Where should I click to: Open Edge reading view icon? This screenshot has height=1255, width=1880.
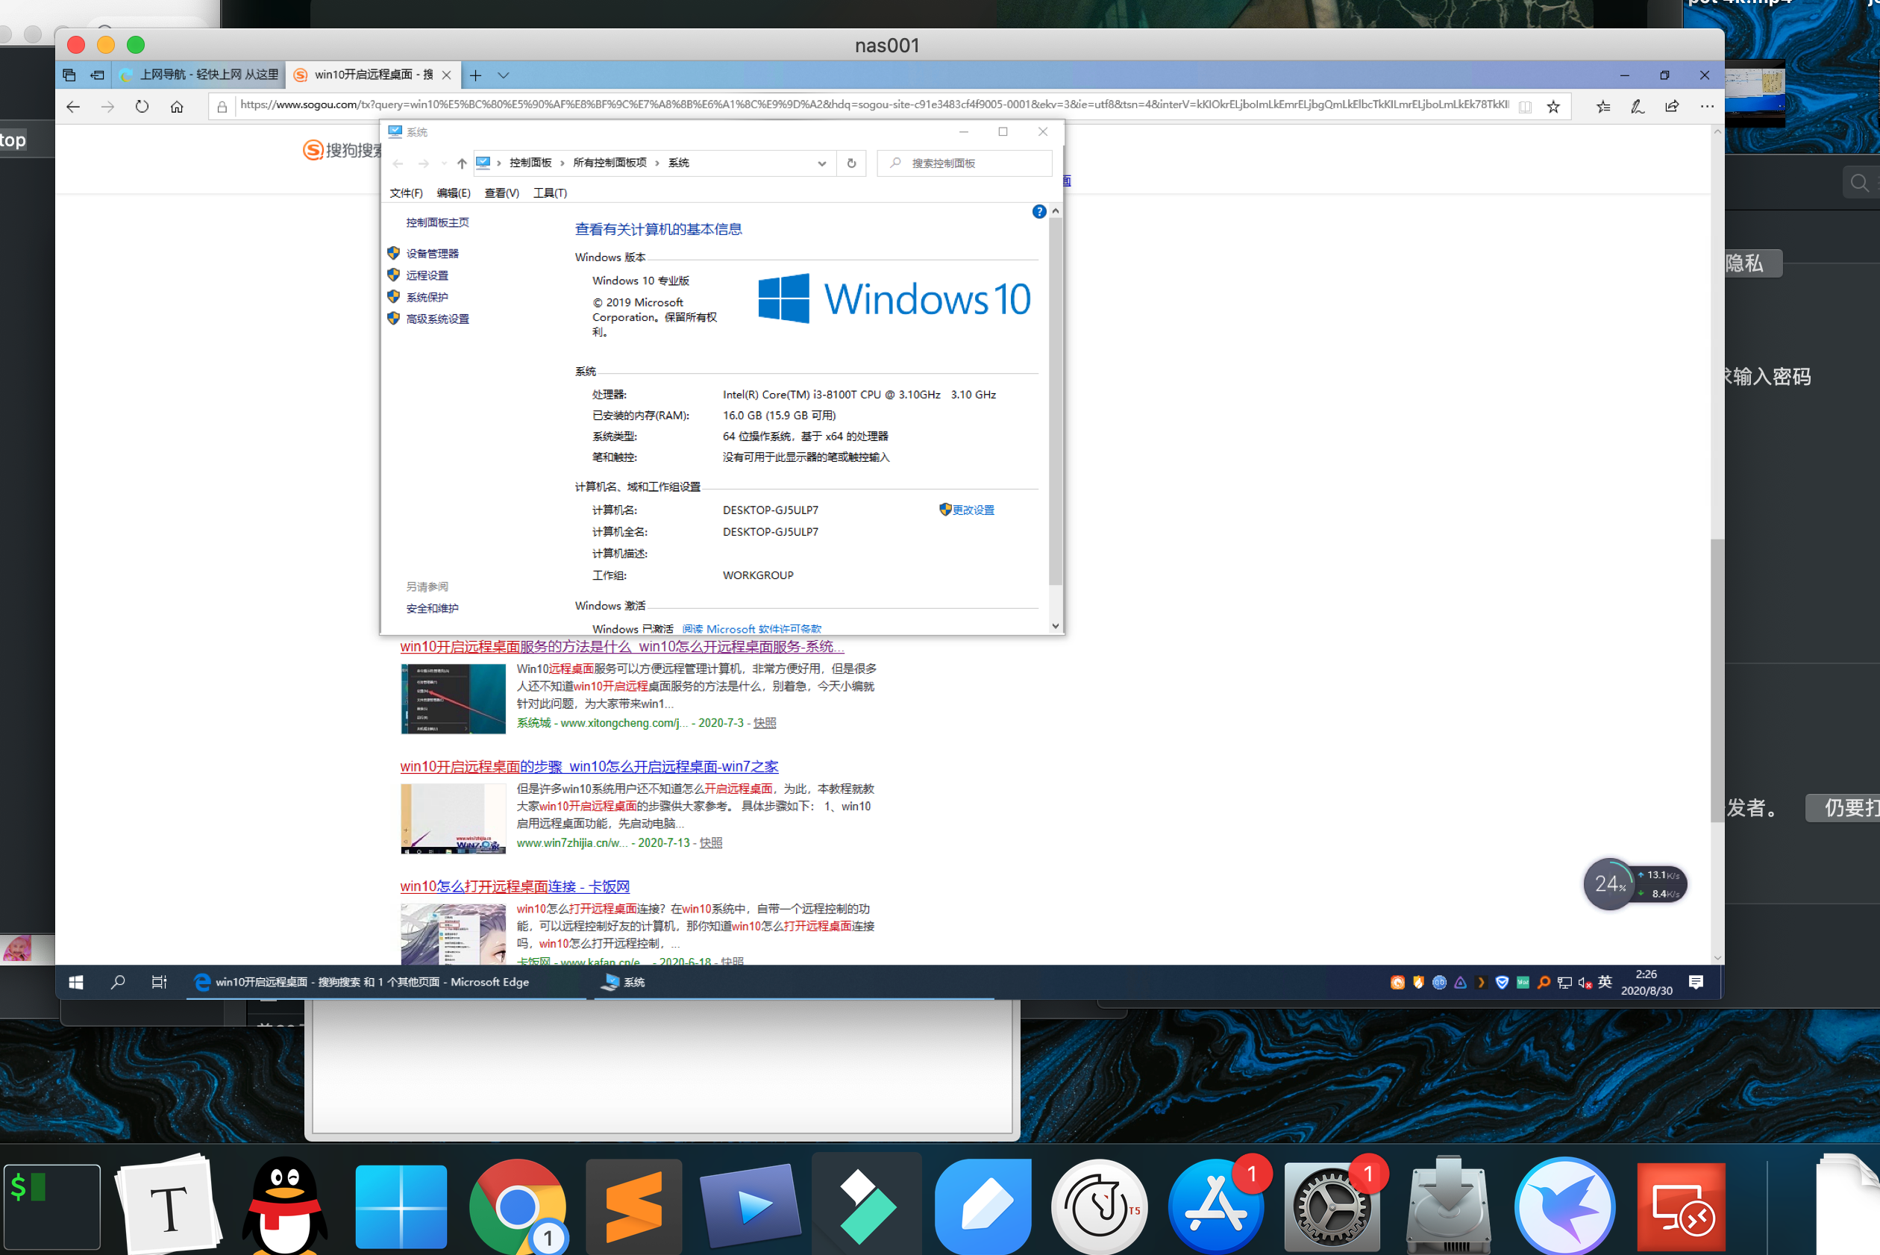click(x=1526, y=107)
